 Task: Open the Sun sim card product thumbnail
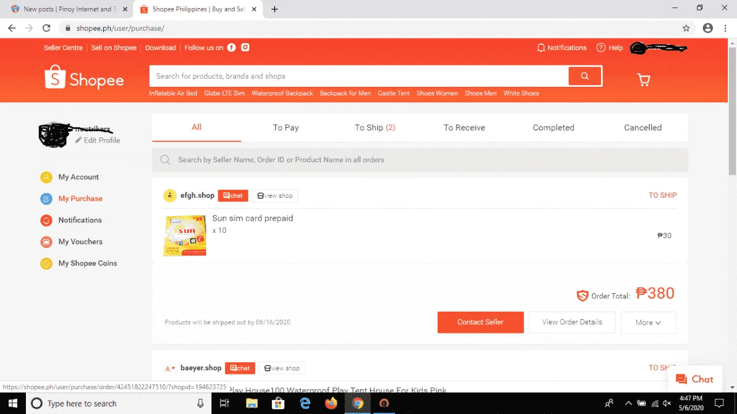[185, 235]
